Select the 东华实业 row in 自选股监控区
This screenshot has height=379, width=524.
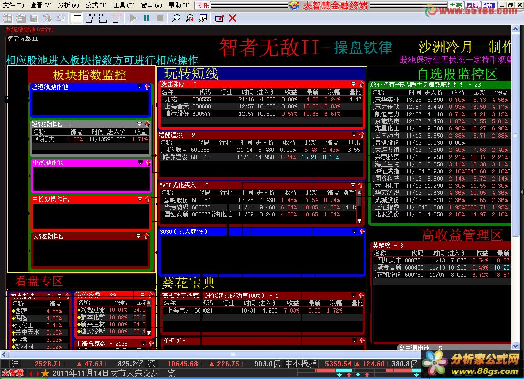tap(441, 100)
